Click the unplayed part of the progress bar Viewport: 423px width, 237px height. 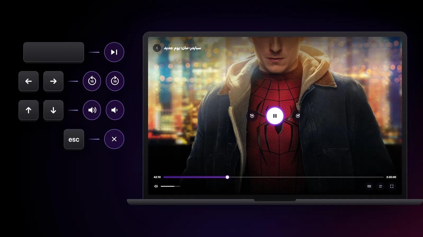(x=306, y=177)
